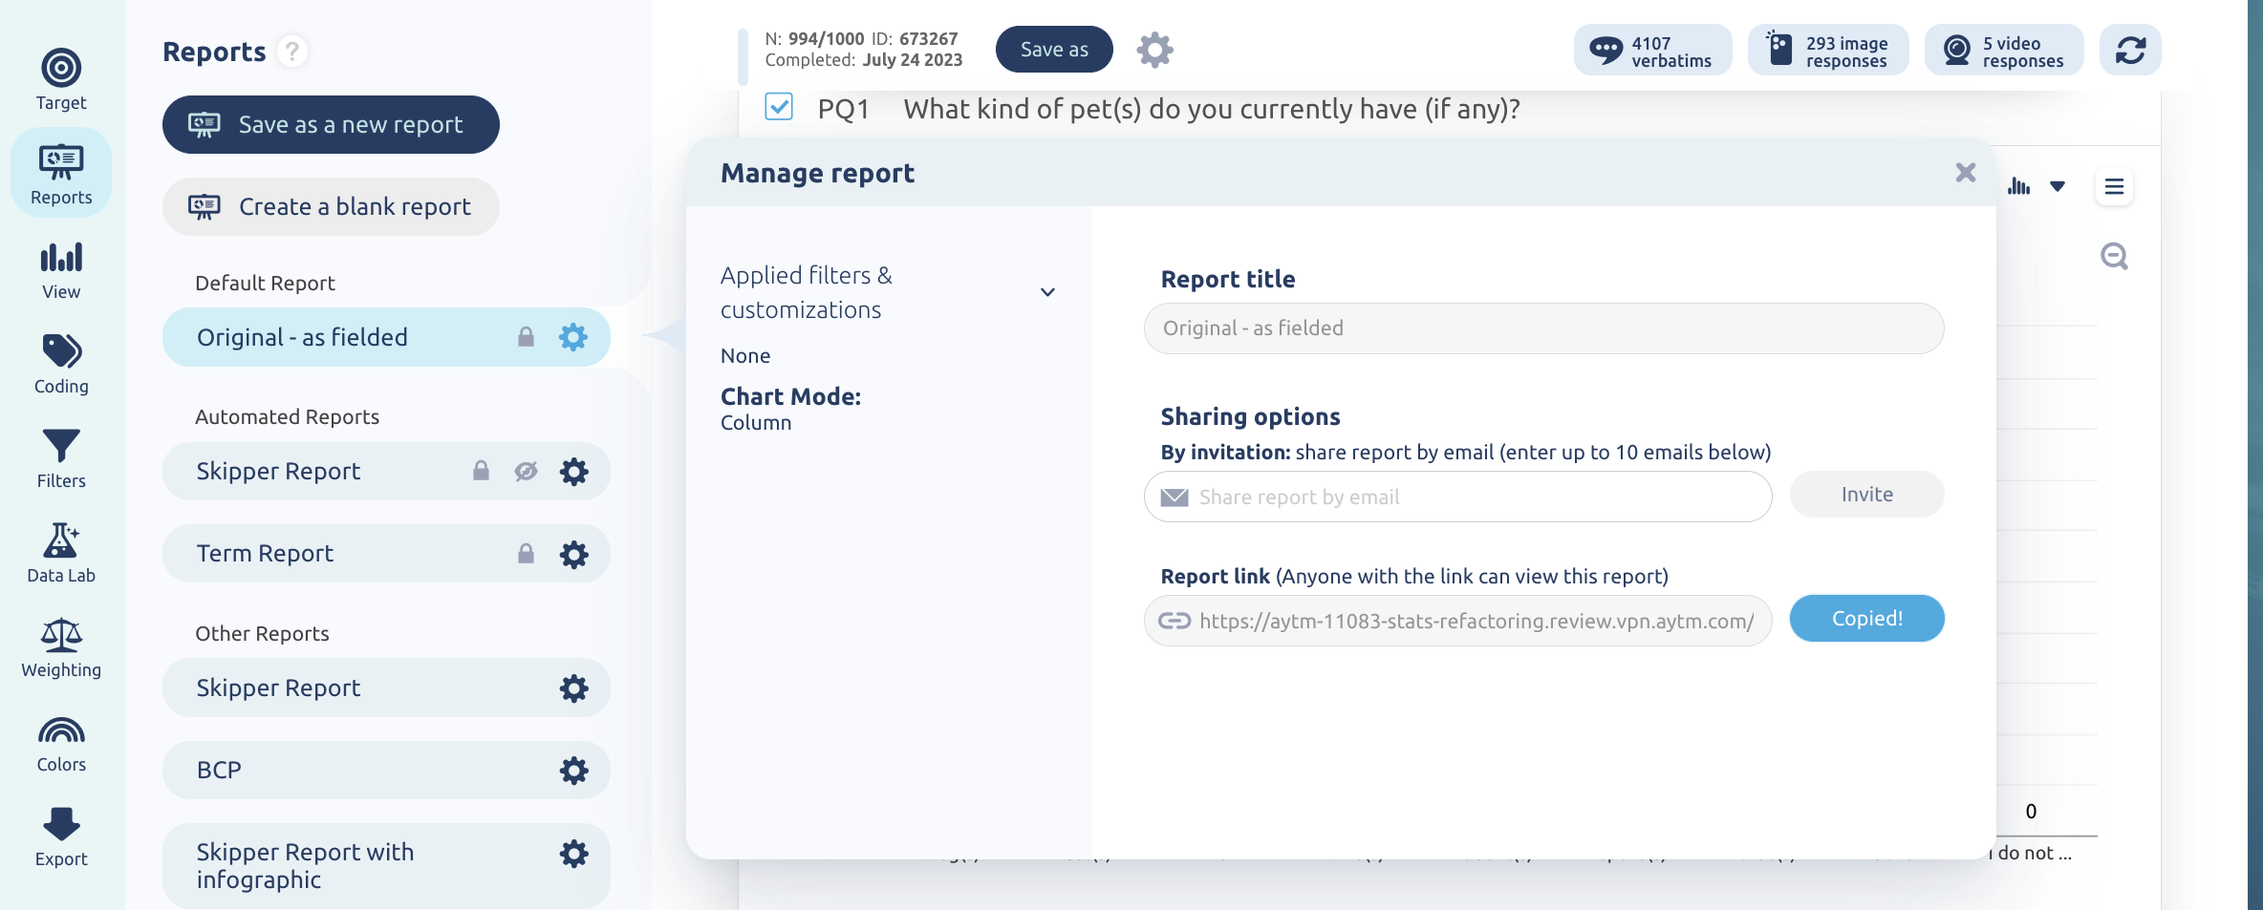Click the lock icon on Original - as fielded
The width and height of the screenshot is (2263, 910).
(526, 336)
